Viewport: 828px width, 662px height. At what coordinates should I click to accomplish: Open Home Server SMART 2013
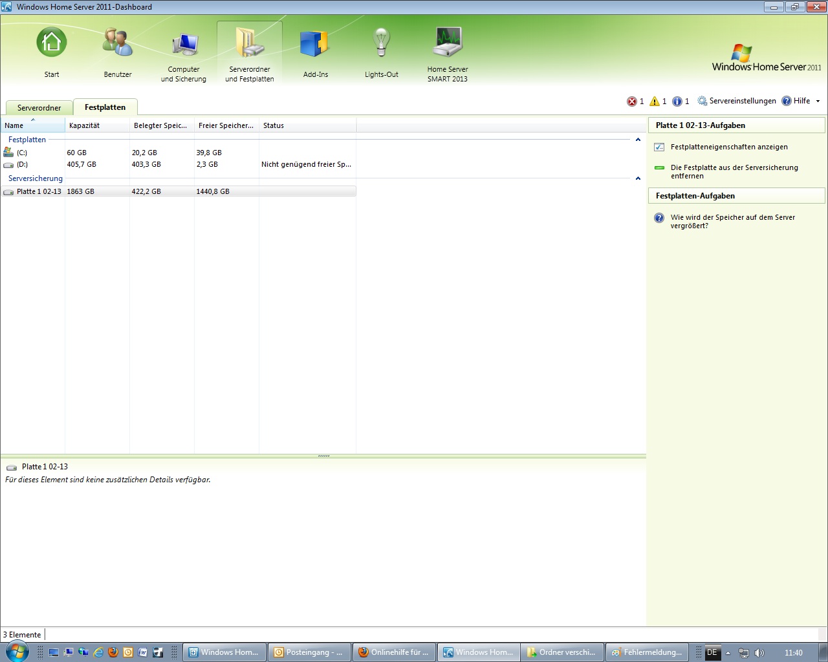[x=448, y=53]
